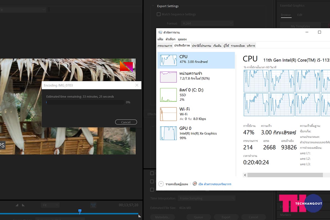
Task: Switch to the กระบวนการ (Processes) tab
Action: [x=165, y=46]
